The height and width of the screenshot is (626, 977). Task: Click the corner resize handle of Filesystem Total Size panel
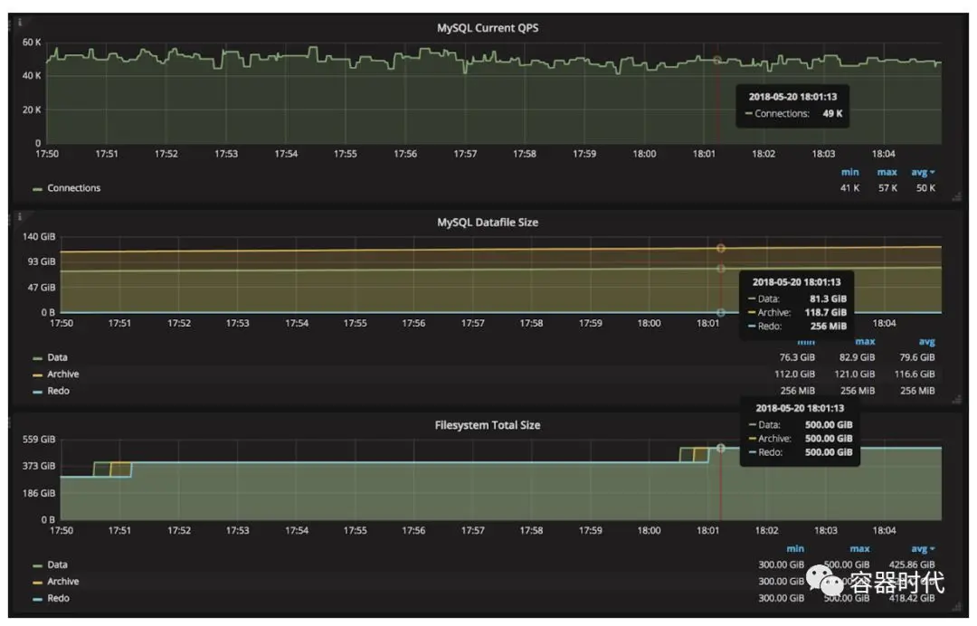[x=956, y=606]
